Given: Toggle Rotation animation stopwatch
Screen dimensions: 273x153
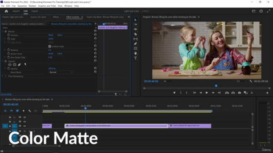Looking at the screenshot, I should tap(9, 50).
